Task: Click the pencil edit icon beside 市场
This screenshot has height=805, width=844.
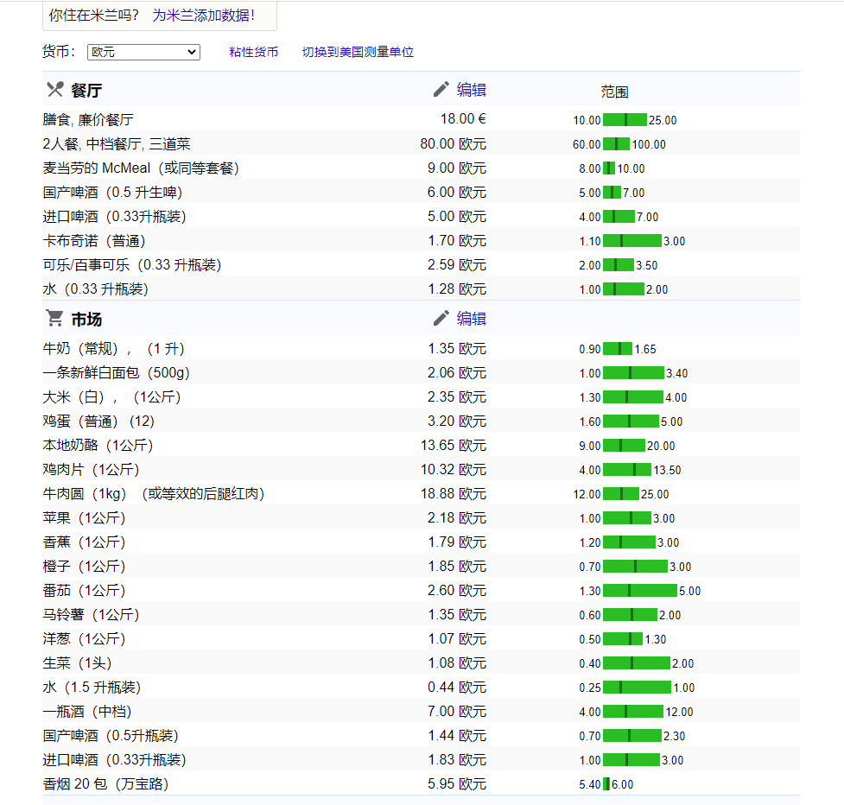Action: [x=442, y=318]
